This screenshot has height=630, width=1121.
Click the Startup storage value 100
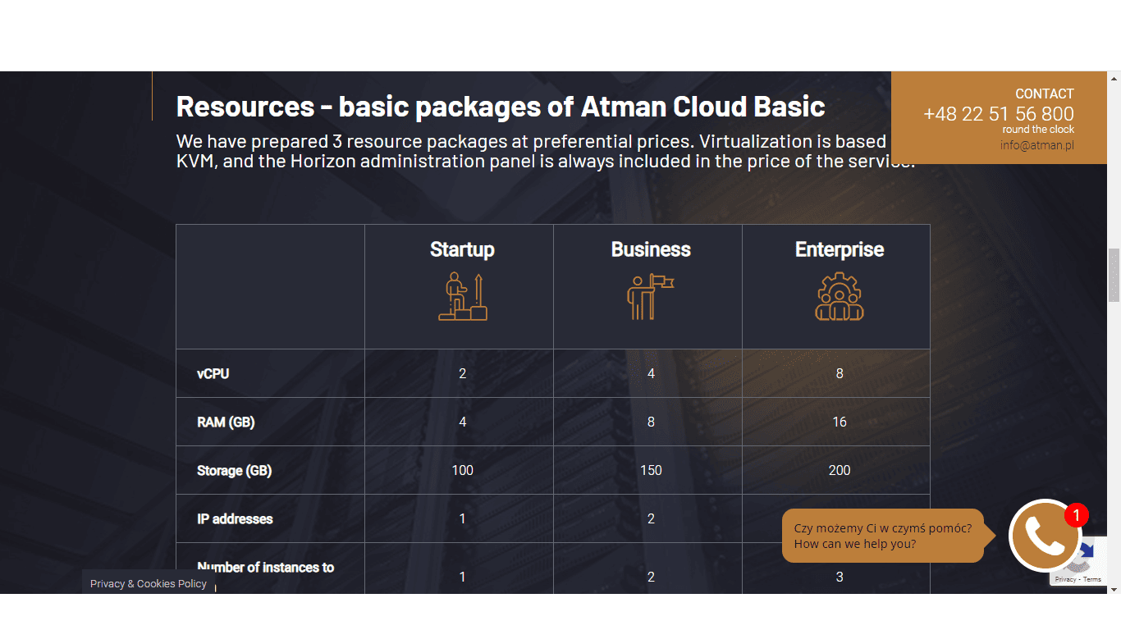click(463, 470)
